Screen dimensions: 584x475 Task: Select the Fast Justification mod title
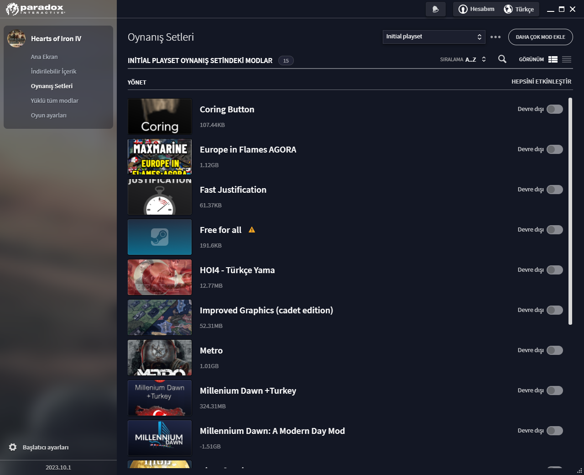tap(233, 190)
